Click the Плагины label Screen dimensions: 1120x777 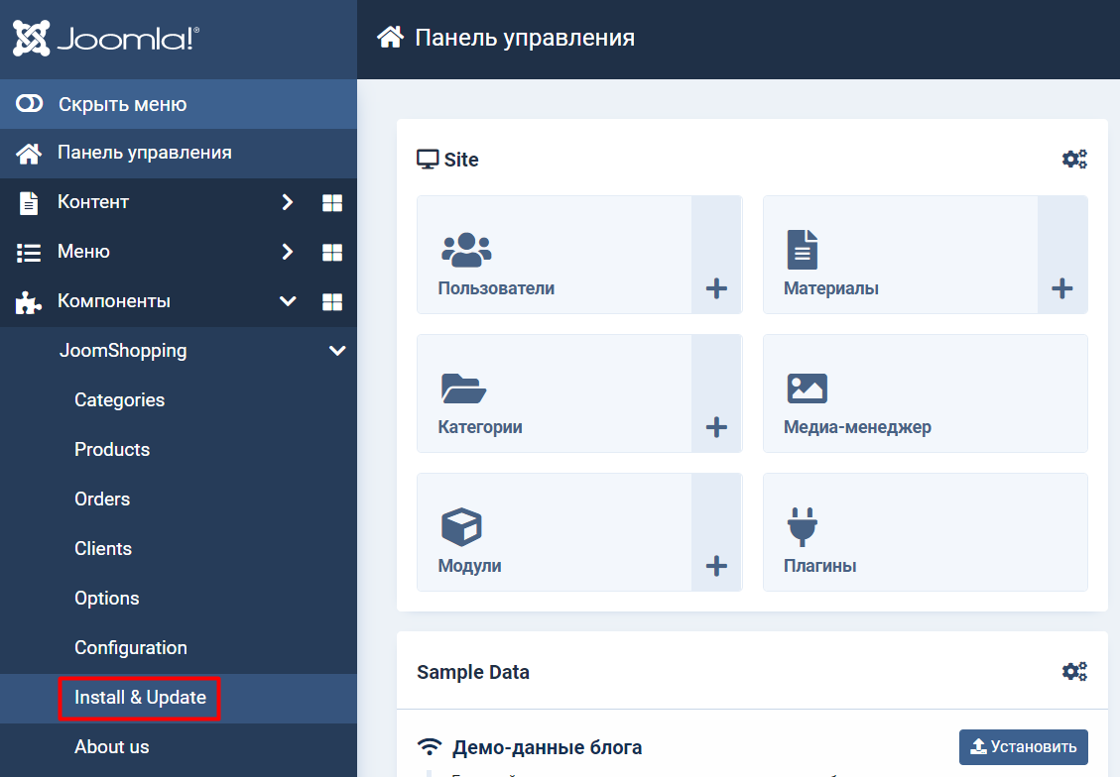[x=819, y=566]
